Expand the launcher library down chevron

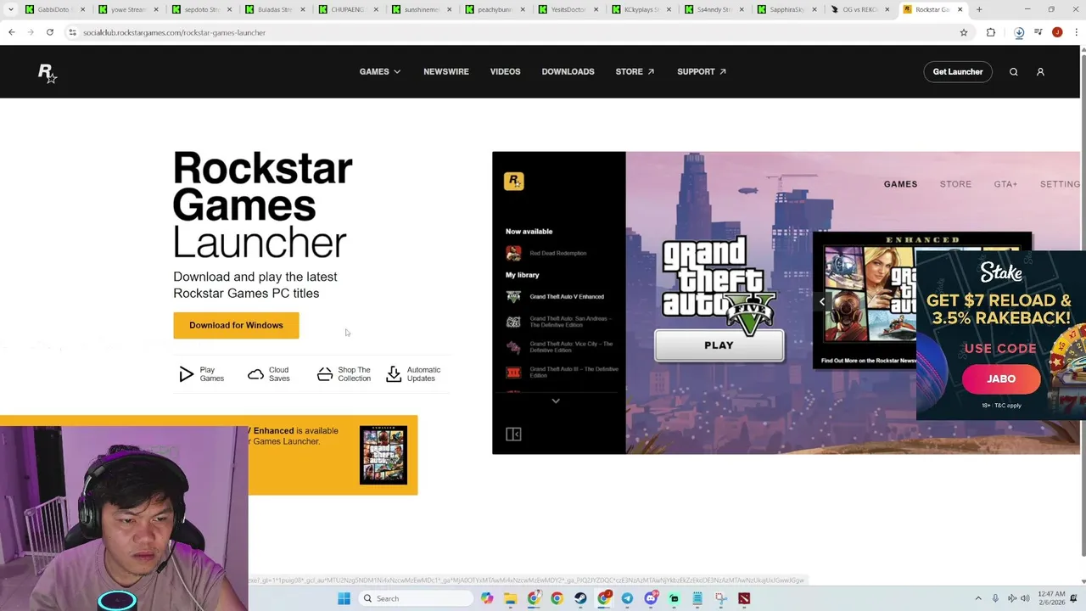pyautogui.click(x=556, y=401)
